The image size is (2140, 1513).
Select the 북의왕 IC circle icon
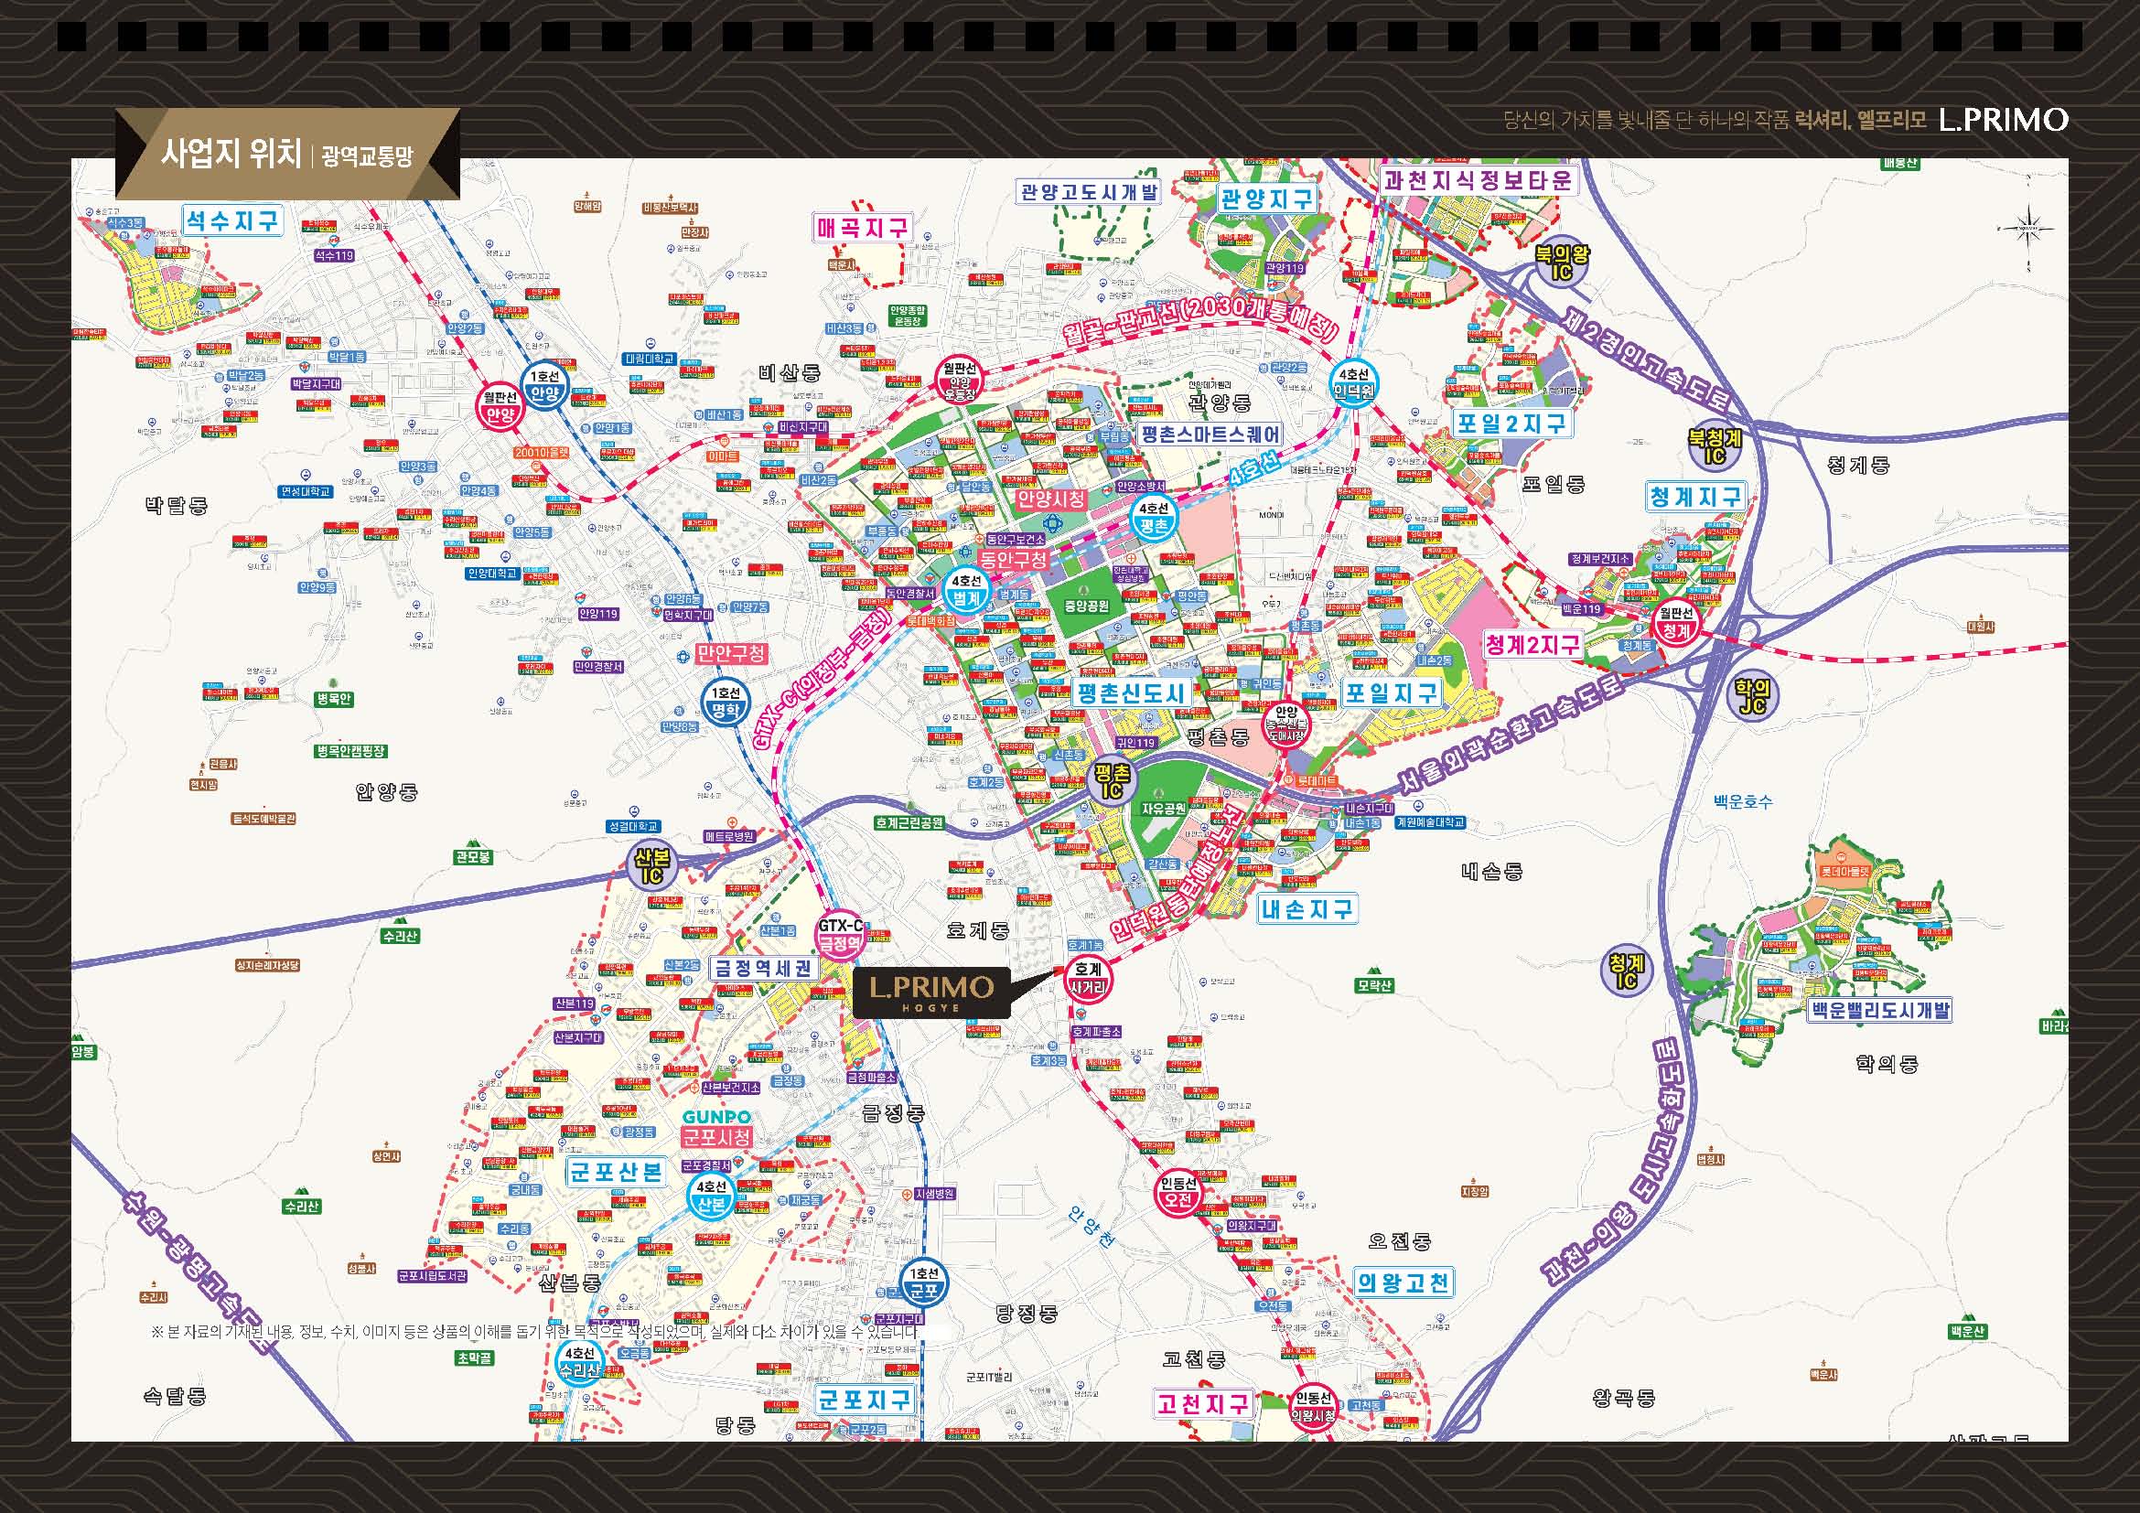[x=1561, y=262]
